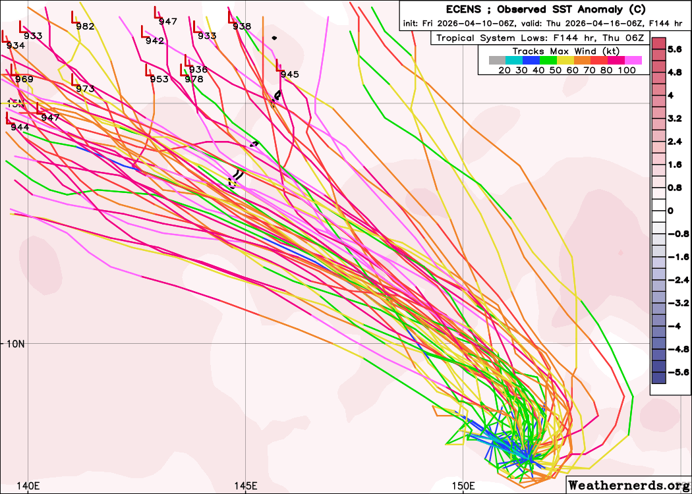Select the yellow swatch in wind legend

[x=565, y=61]
